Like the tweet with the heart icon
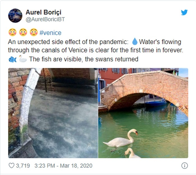 [11, 165]
